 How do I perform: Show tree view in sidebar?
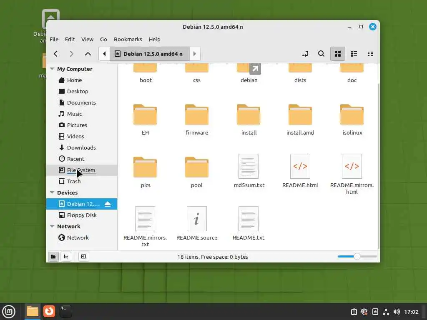click(x=66, y=257)
